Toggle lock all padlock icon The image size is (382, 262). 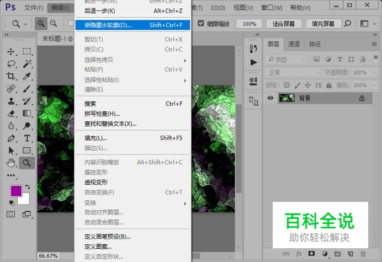(329, 85)
